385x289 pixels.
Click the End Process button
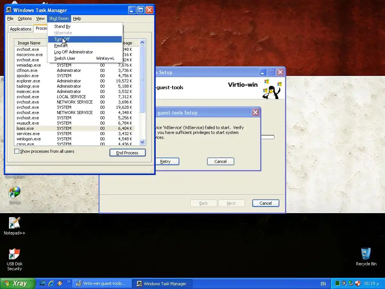[127, 153]
